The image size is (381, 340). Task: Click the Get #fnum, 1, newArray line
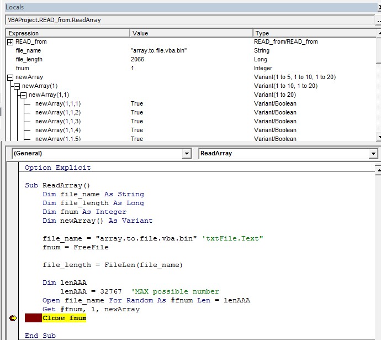(x=91, y=309)
